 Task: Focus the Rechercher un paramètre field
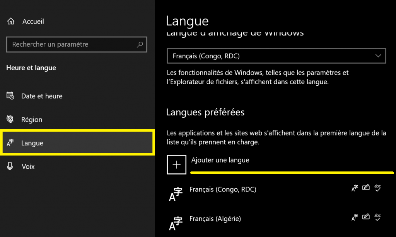click(x=77, y=44)
